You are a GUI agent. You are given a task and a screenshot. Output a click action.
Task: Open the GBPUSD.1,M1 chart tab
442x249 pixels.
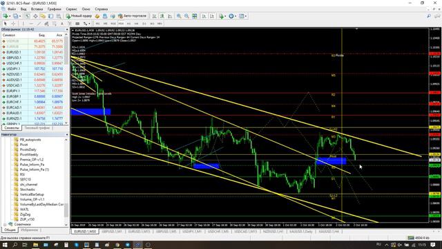[x=112, y=232]
